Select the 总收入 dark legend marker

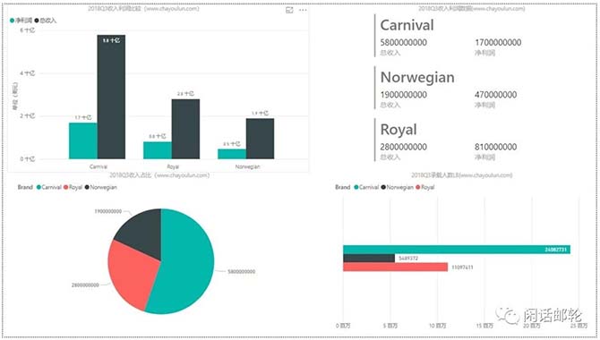pos(37,21)
